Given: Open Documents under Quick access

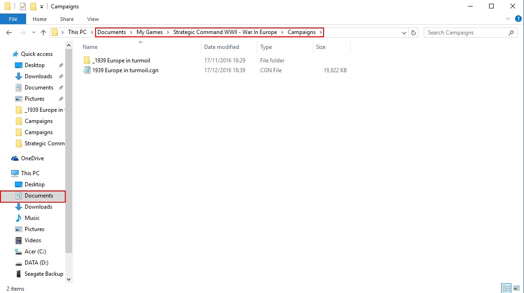Looking at the screenshot, I should tap(39, 88).
